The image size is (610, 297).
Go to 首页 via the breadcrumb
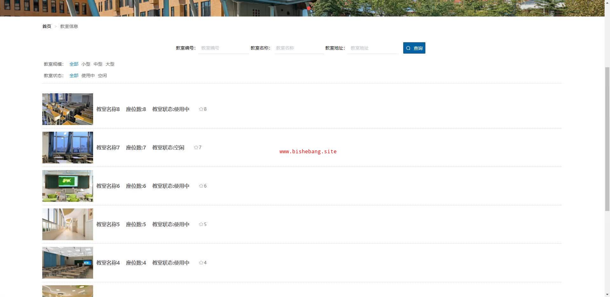[47, 26]
